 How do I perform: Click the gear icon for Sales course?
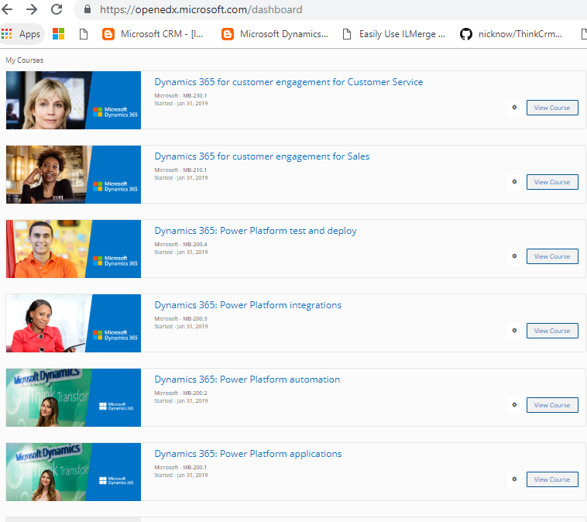[x=514, y=181]
